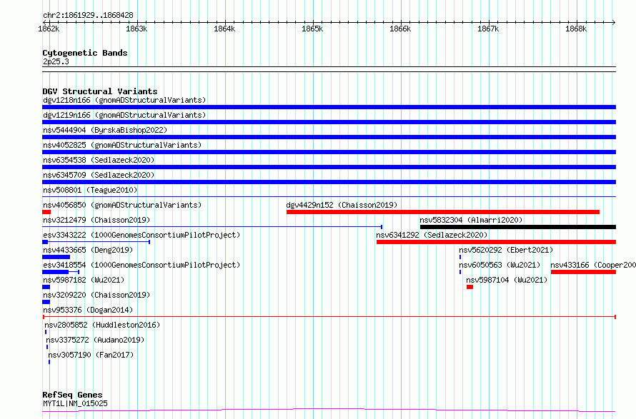The width and height of the screenshot is (636, 419).
Task: Select the blue nsv3209220 variant bar
Action: pos(46,302)
